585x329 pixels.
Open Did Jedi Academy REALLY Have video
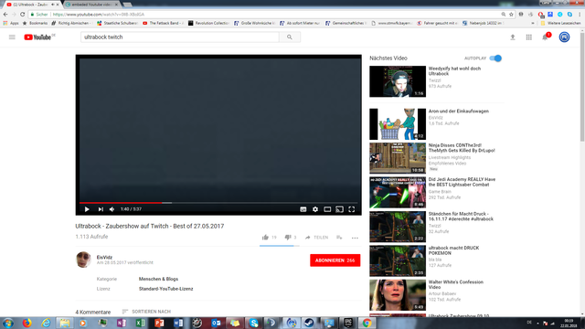pos(462,182)
